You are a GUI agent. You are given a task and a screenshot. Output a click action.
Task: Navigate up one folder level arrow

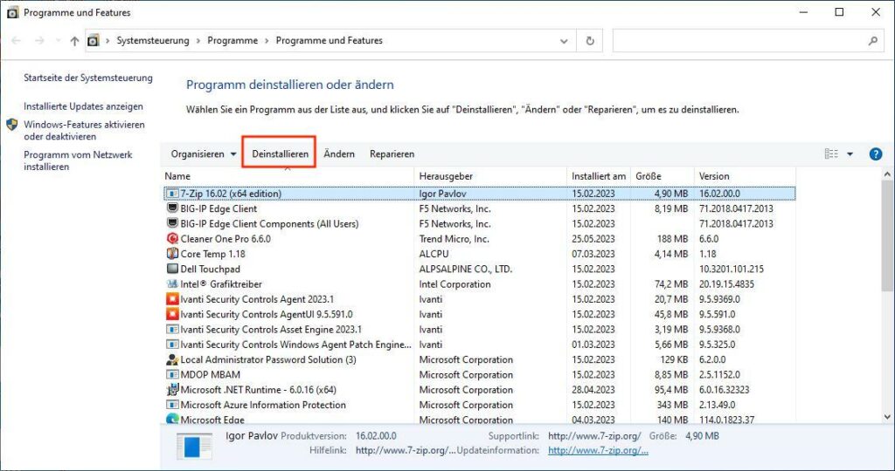click(x=74, y=41)
